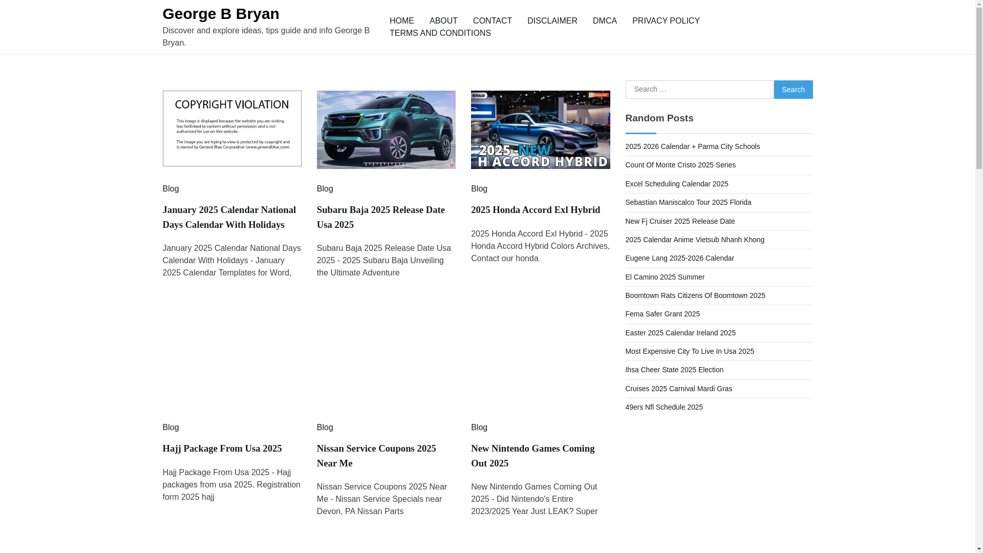Click Blog category above January 2025 Calendar

[170, 189]
